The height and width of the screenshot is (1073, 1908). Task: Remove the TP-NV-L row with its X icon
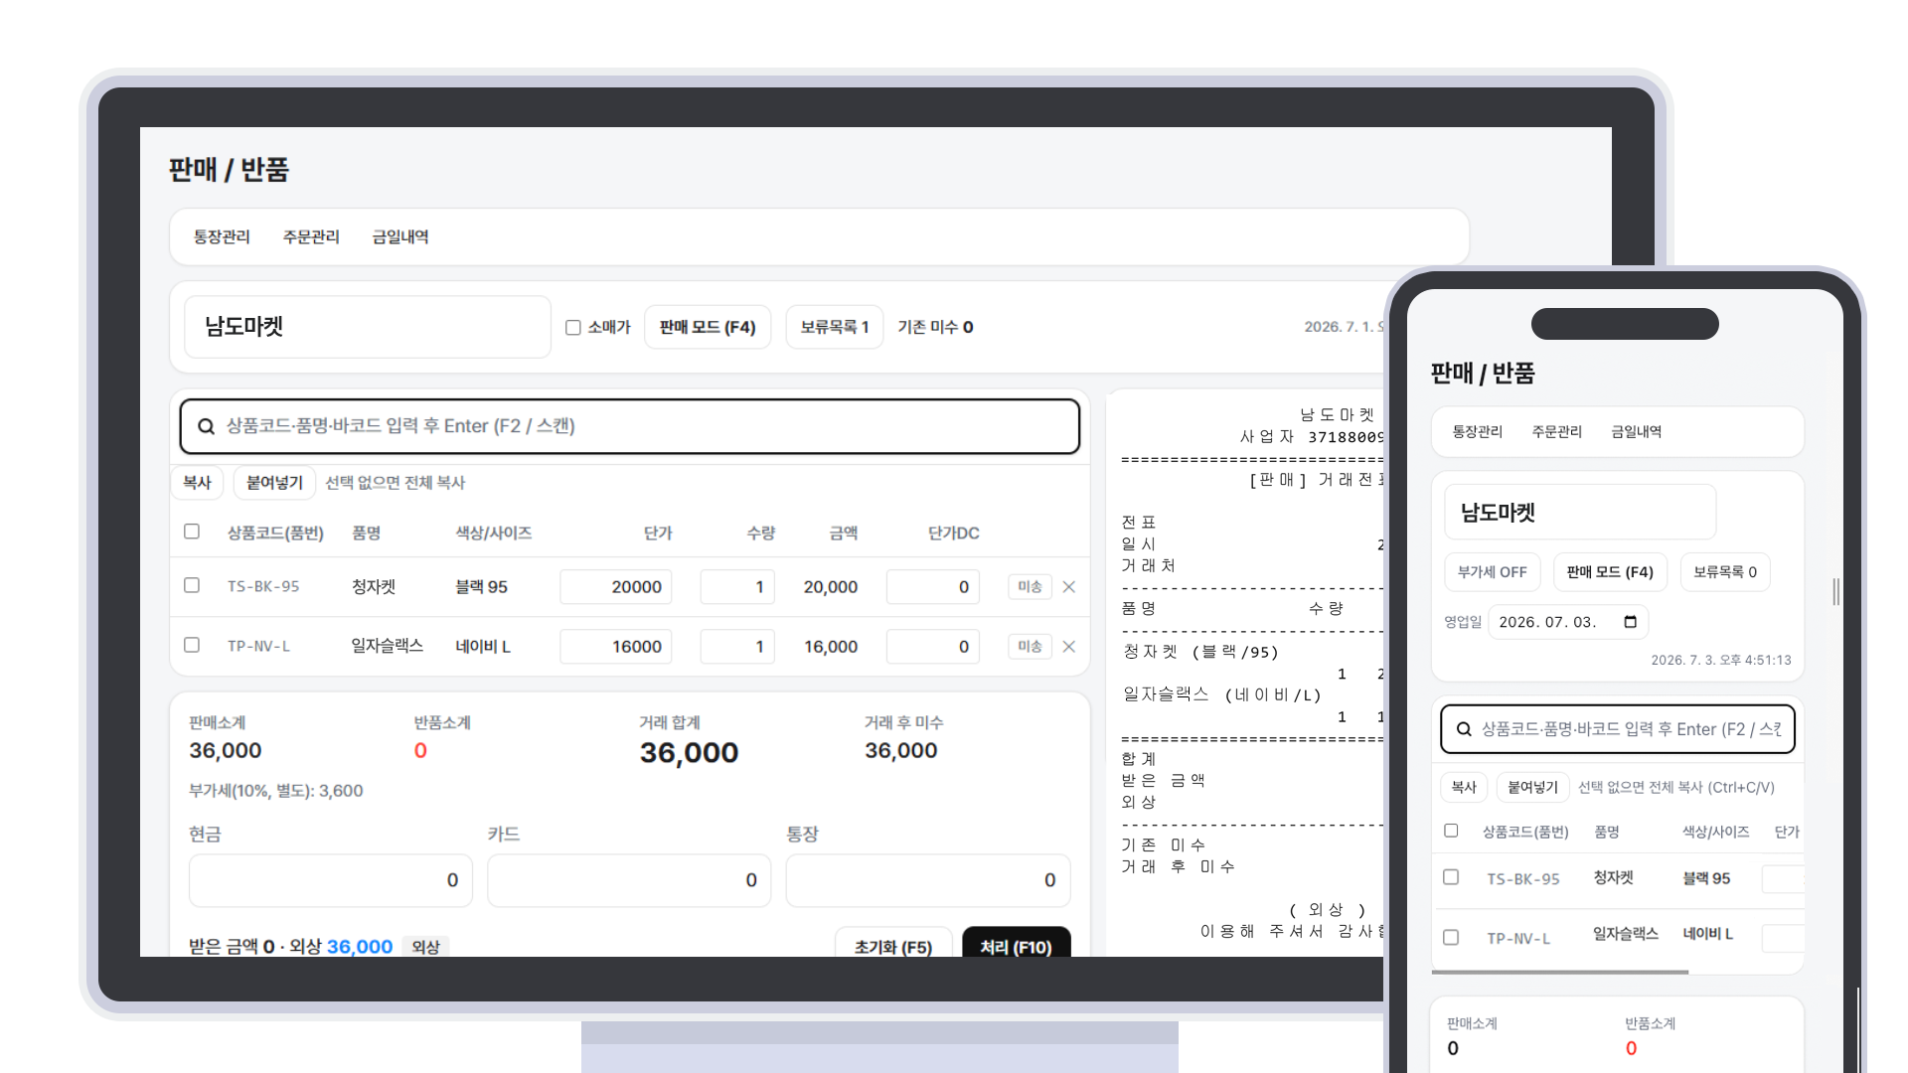pyautogui.click(x=1069, y=647)
